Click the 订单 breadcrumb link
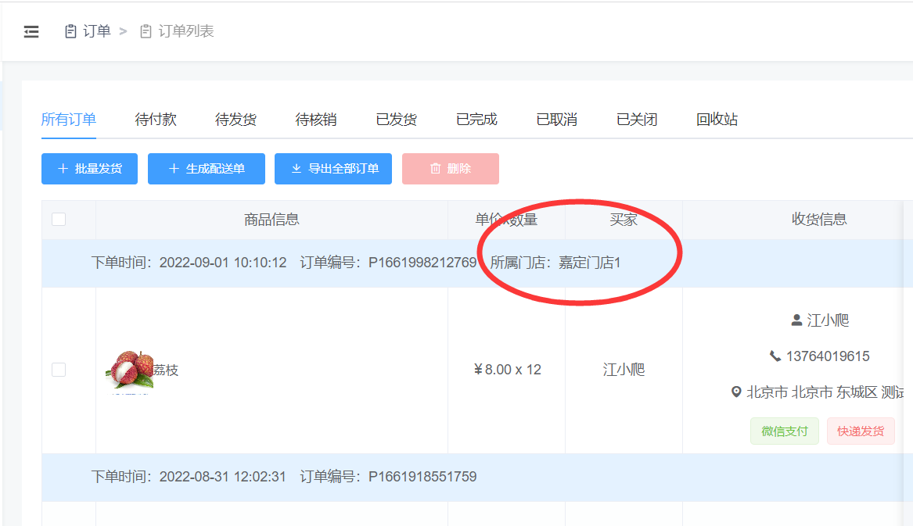913x526 pixels. click(x=97, y=32)
